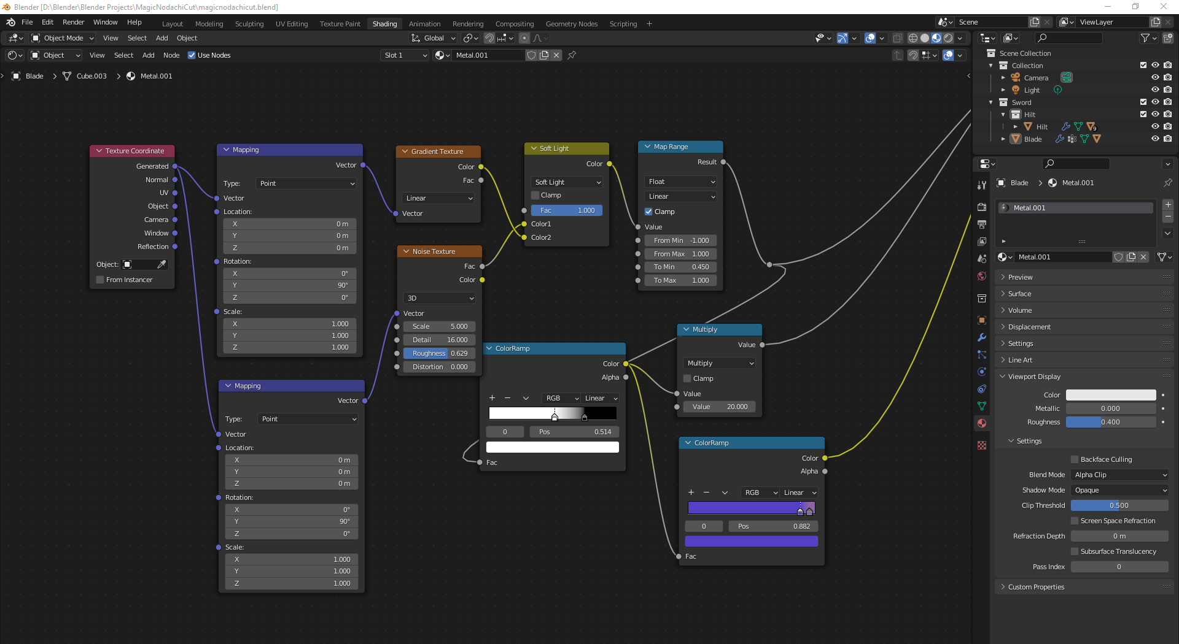This screenshot has width=1179, height=644.
Task: Enable Backface Culling
Action: point(1075,459)
